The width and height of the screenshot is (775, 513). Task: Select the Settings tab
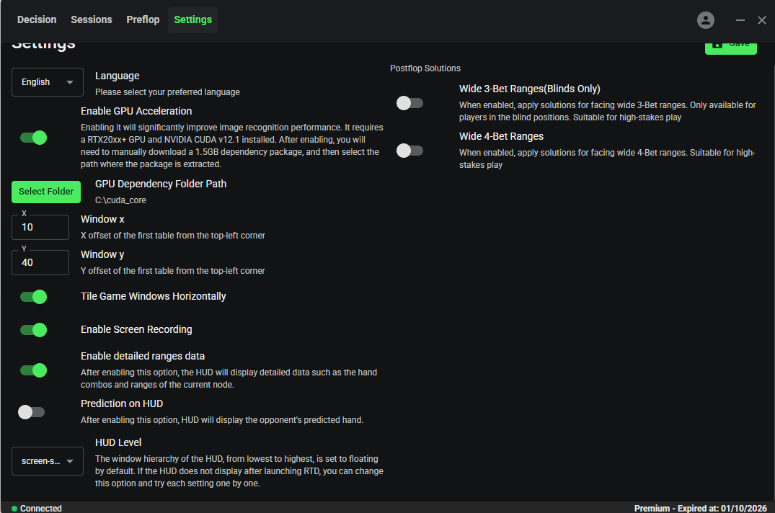[192, 19]
